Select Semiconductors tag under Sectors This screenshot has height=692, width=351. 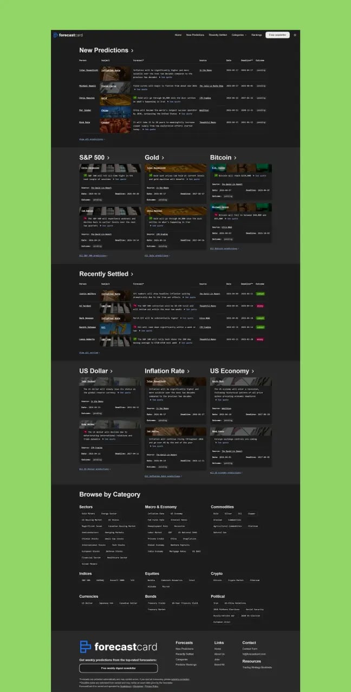pyautogui.click(x=90, y=532)
